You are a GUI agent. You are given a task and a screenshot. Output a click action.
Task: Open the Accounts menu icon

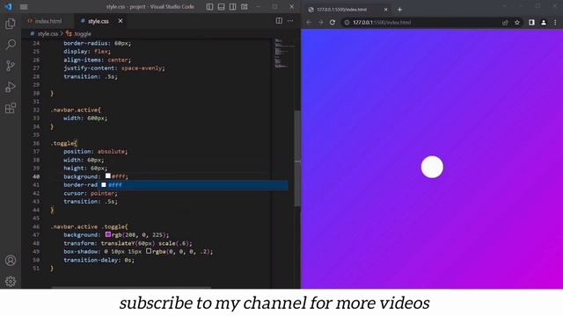pos(11,261)
